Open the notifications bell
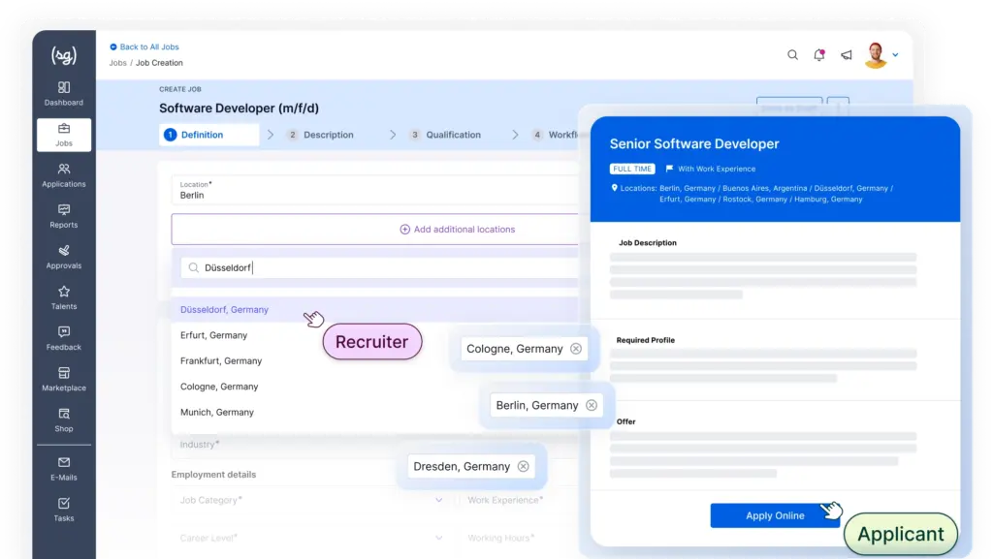993x559 pixels. click(819, 55)
